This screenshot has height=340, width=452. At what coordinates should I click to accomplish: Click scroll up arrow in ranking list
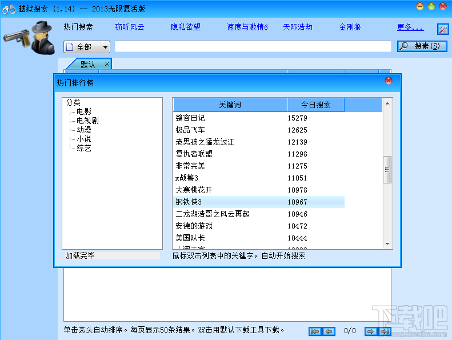[x=387, y=103]
